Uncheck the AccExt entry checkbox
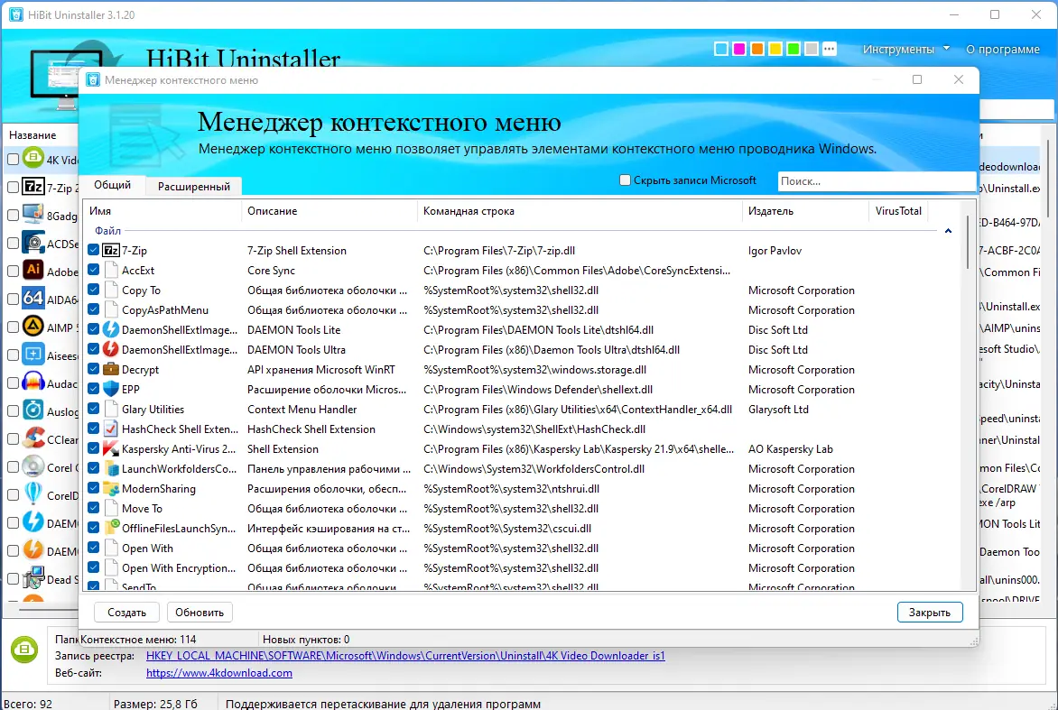 (94, 270)
